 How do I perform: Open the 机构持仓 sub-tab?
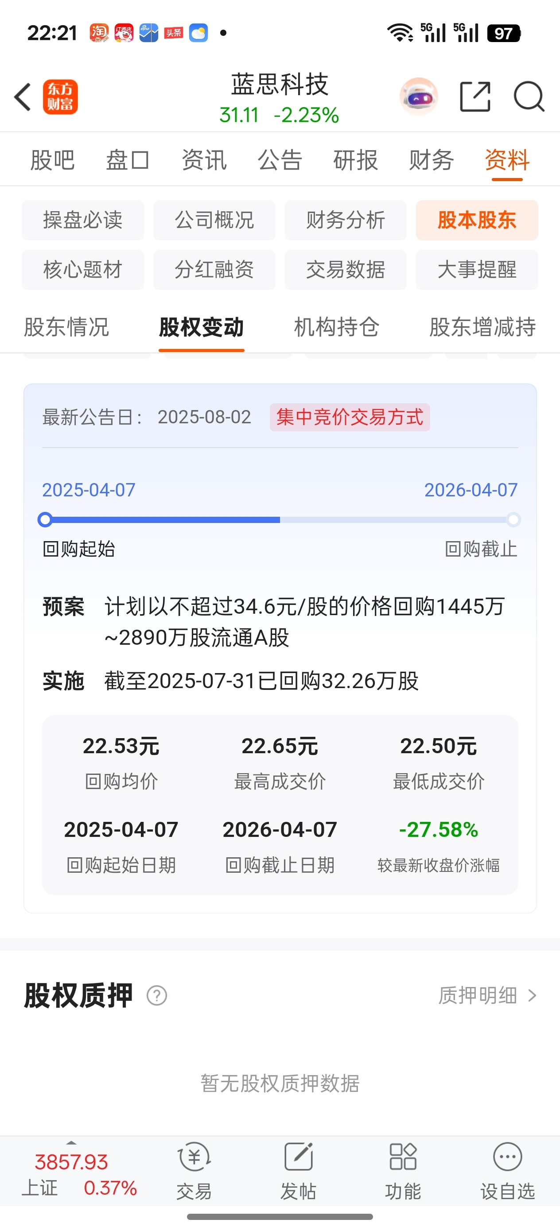click(337, 327)
